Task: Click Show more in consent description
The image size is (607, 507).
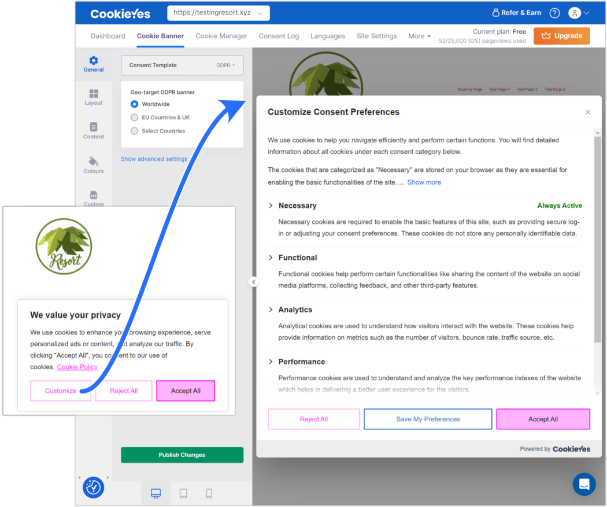Action: (x=424, y=182)
